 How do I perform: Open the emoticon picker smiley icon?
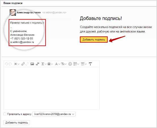[x=70, y=64]
